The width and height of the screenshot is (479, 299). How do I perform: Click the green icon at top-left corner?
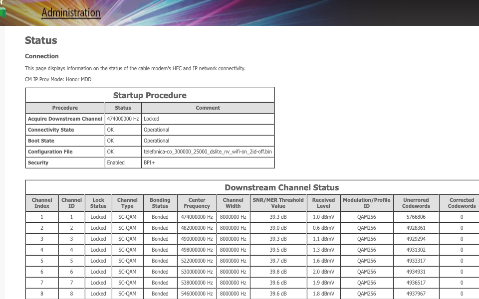tap(3, 12)
